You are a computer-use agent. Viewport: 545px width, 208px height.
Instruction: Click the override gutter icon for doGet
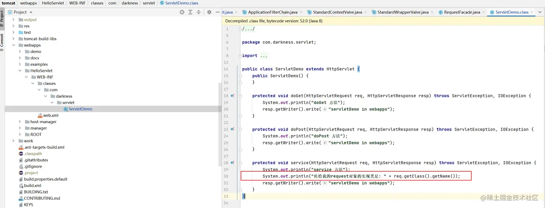(232, 96)
